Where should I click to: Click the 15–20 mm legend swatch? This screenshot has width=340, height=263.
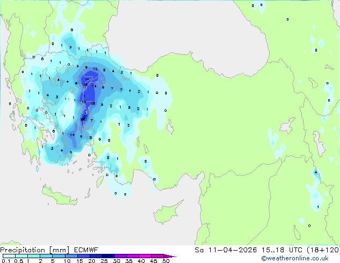(83, 256)
